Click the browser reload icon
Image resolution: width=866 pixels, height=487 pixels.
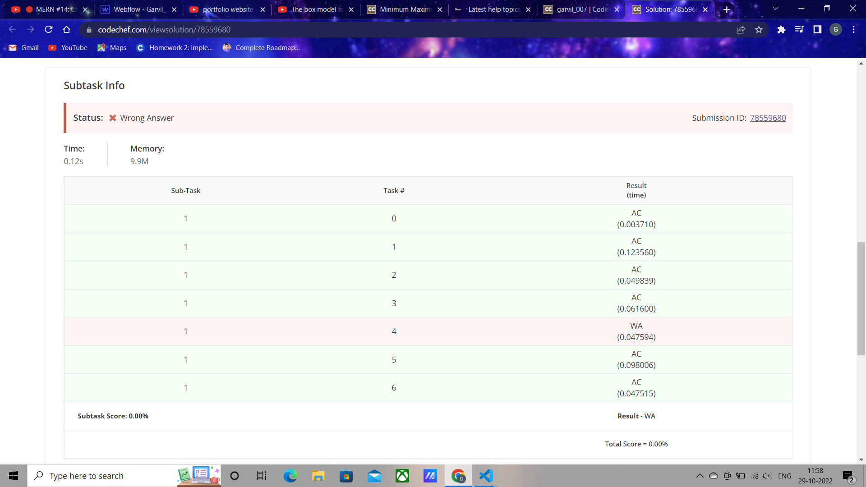(49, 29)
